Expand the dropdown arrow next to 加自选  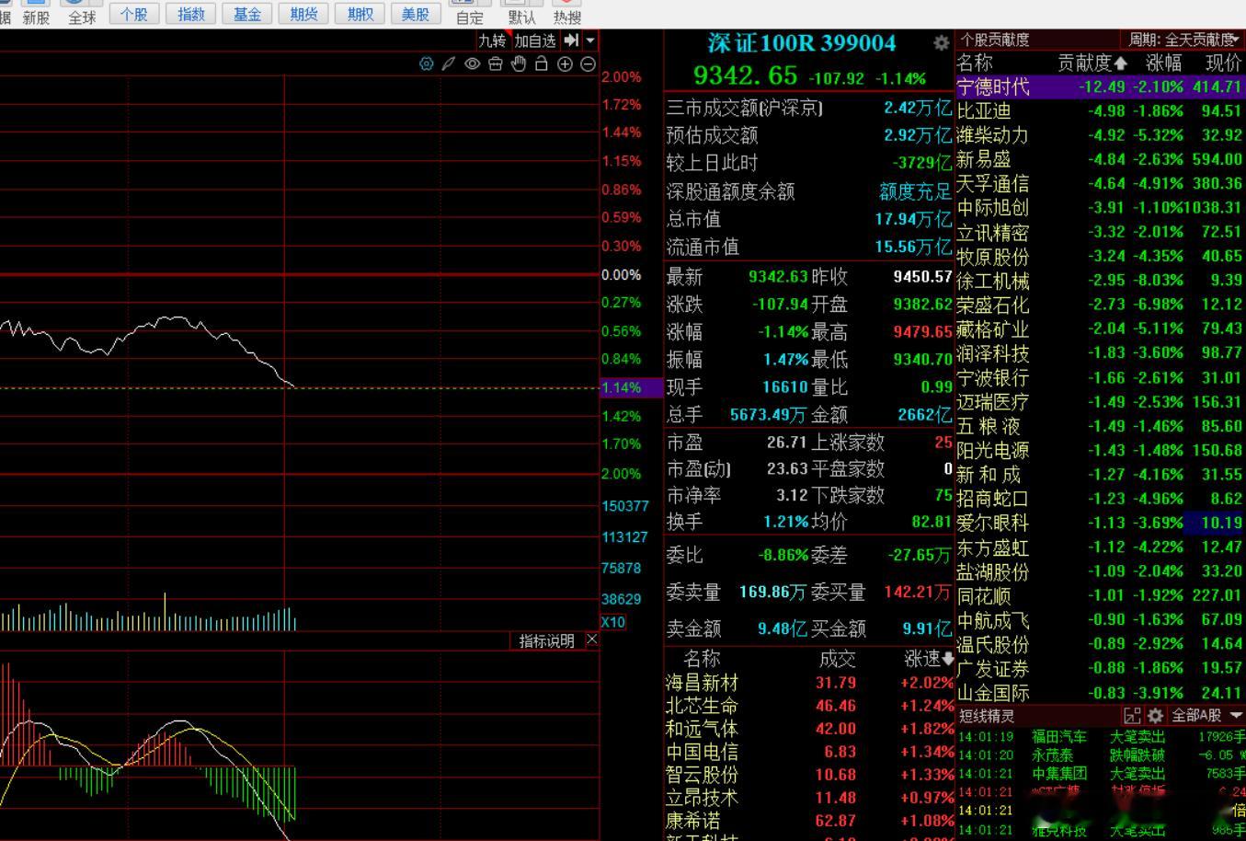click(590, 40)
